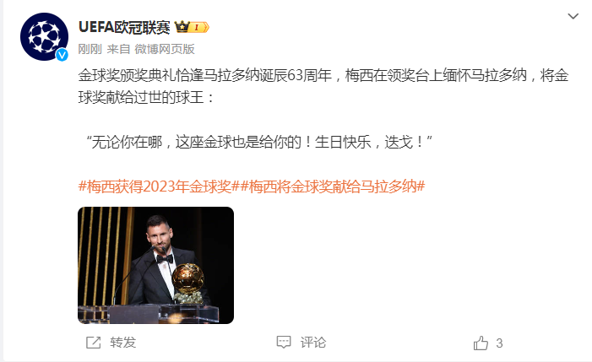
Task: Like the post with thumbs-up icon
Action: (481, 343)
